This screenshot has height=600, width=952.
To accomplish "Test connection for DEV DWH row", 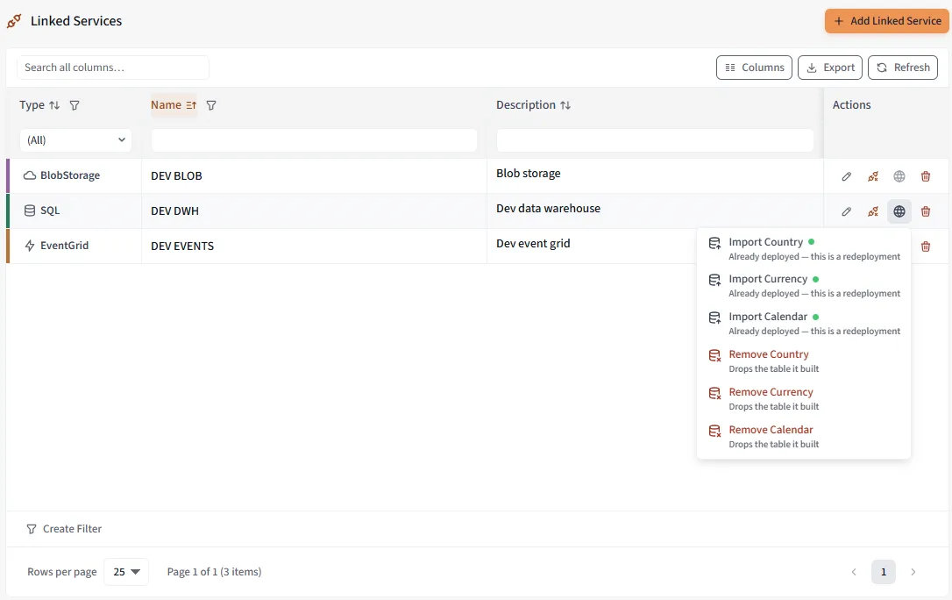I will pos(873,211).
